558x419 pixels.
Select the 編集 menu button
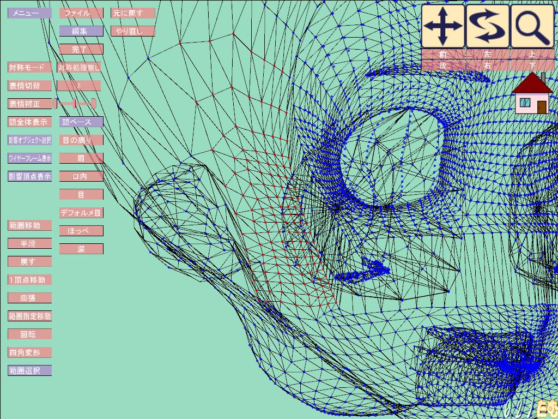81,31
